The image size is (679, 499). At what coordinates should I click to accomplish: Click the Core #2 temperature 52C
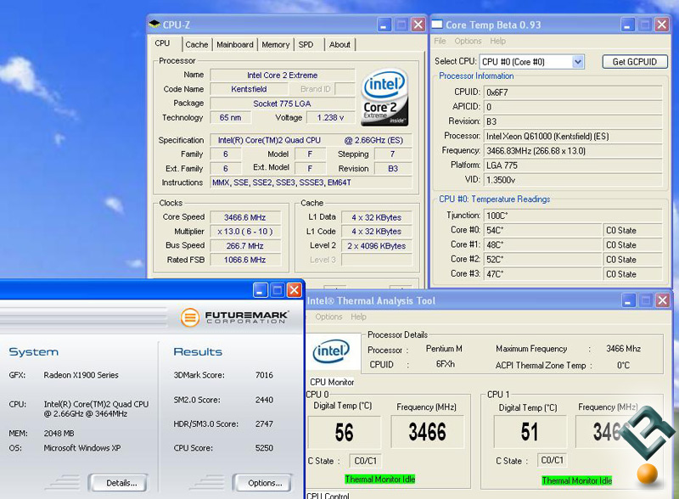543,260
